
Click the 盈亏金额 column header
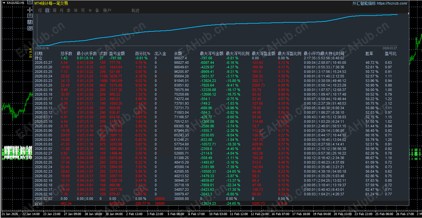117,53
